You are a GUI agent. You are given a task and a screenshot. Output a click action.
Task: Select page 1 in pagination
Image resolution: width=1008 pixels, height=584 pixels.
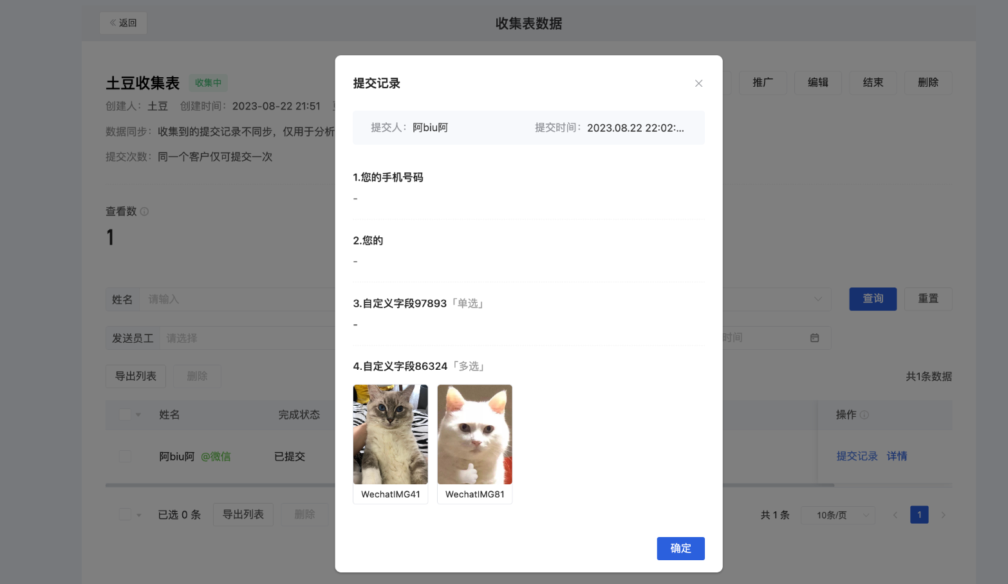(919, 515)
